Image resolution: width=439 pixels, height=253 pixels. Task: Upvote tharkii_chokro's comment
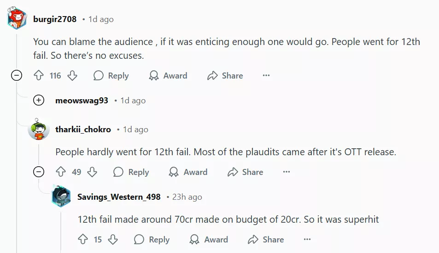click(61, 172)
